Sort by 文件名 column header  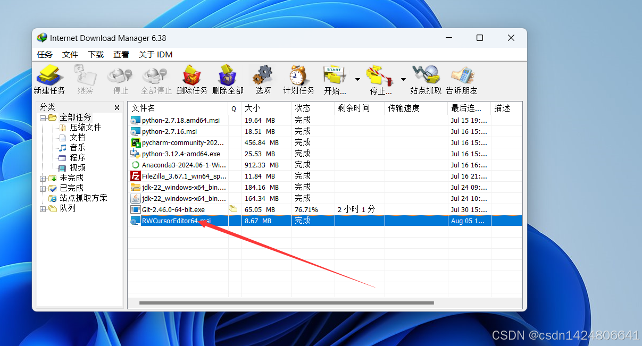click(x=178, y=108)
